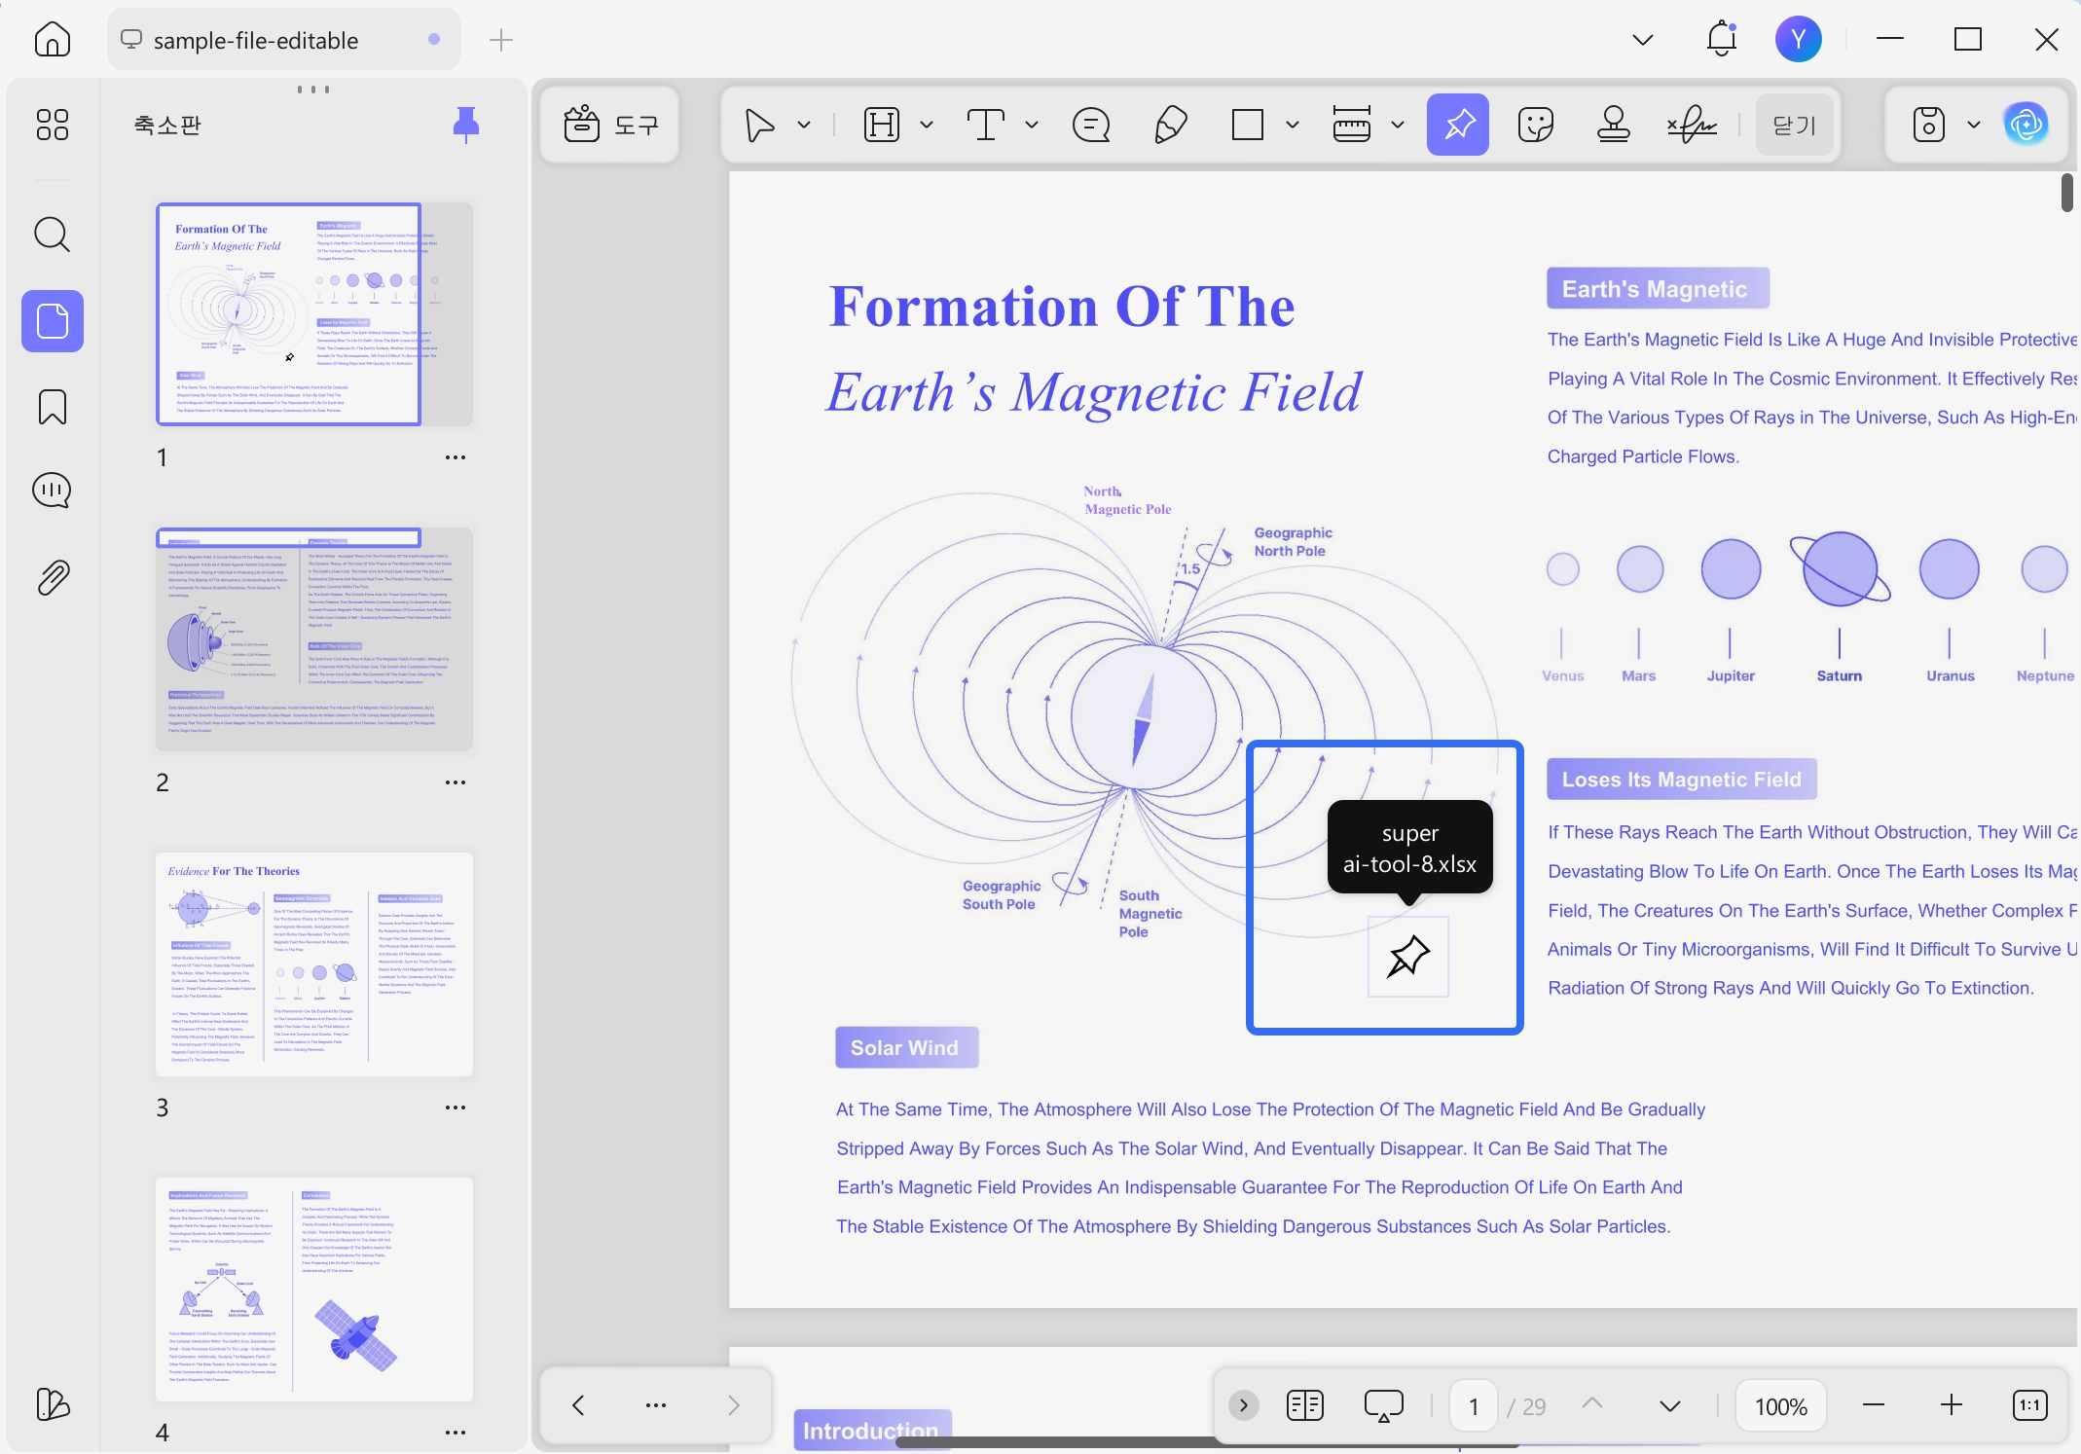The image size is (2081, 1454).
Task: Select the comment note tool
Action: (1091, 125)
